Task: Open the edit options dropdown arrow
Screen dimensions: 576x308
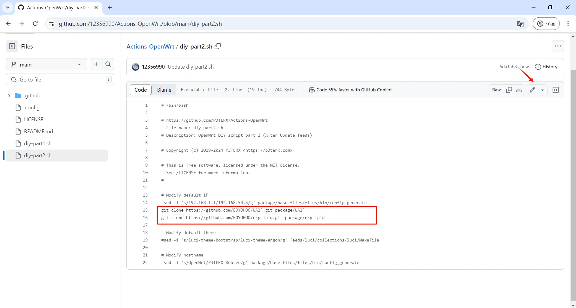Action: tap(542, 90)
